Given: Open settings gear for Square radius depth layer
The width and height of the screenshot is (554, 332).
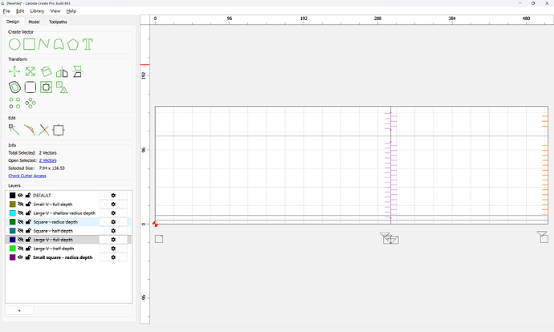Looking at the screenshot, I should coord(113,222).
